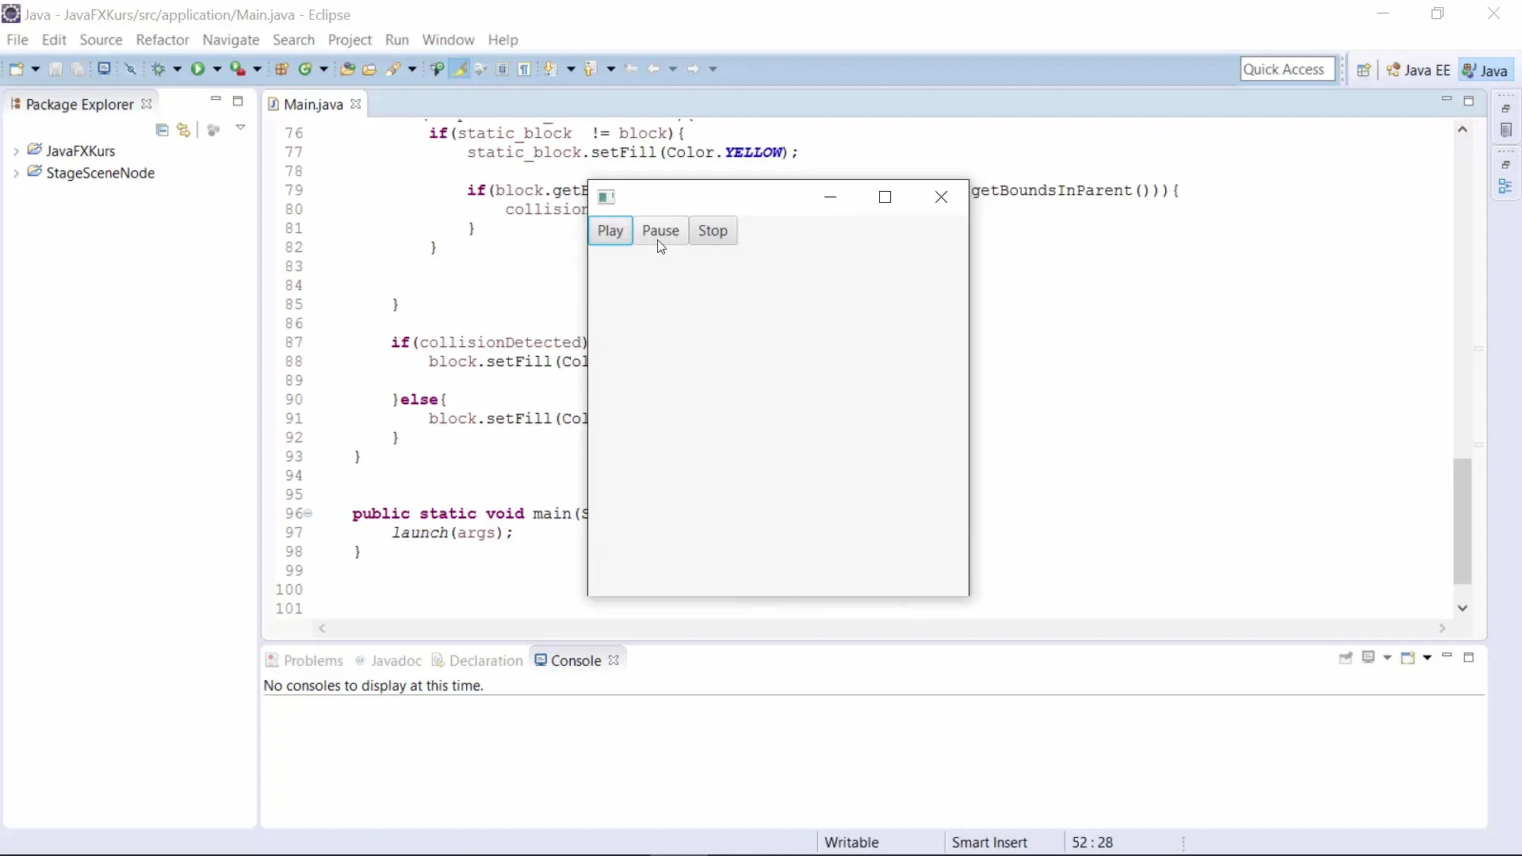Open the Open Console dropdown arrow
This screenshot has width=1522, height=856.
(1428, 657)
